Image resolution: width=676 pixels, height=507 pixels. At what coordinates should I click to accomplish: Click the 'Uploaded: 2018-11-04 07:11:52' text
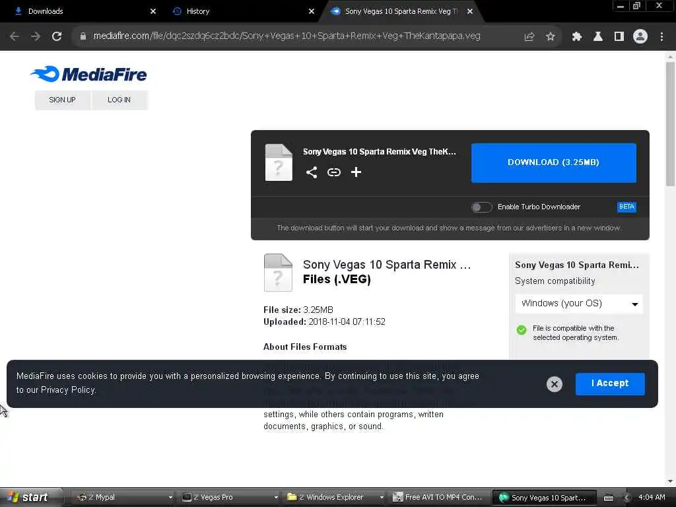click(x=324, y=322)
